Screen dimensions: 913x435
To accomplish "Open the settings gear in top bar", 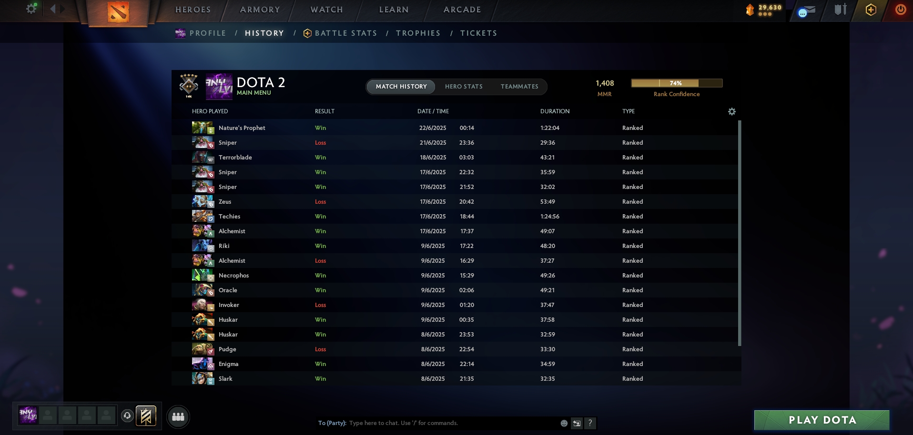I will click(x=31, y=9).
